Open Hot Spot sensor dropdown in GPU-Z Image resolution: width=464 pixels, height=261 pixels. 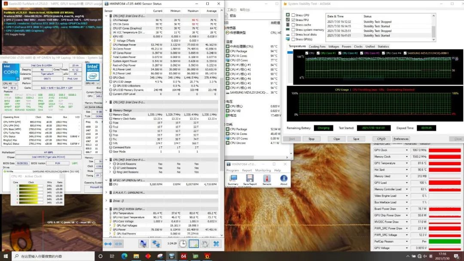coord(407,170)
